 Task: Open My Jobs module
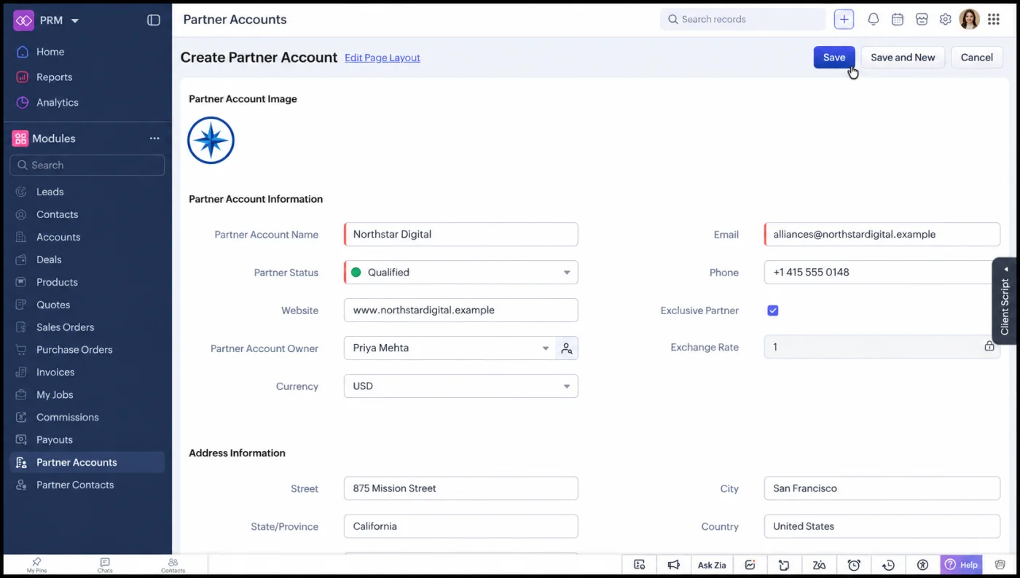coord(55,395)
